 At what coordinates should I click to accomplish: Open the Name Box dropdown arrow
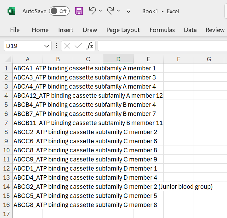pos(47,46)
